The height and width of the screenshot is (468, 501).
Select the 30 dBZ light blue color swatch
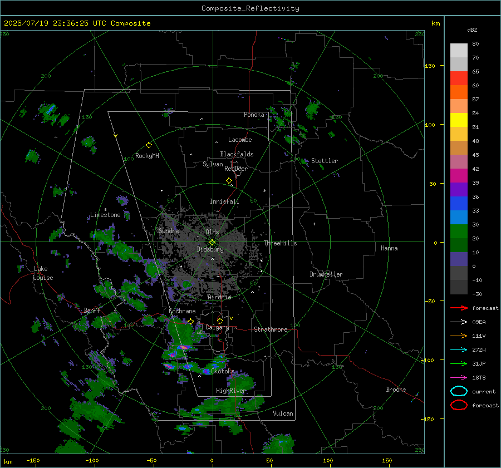[459, 217]
